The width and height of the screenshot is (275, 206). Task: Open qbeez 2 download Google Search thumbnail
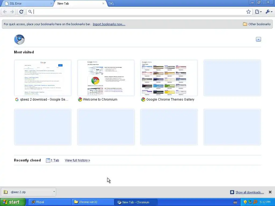(x=43, y=78)
